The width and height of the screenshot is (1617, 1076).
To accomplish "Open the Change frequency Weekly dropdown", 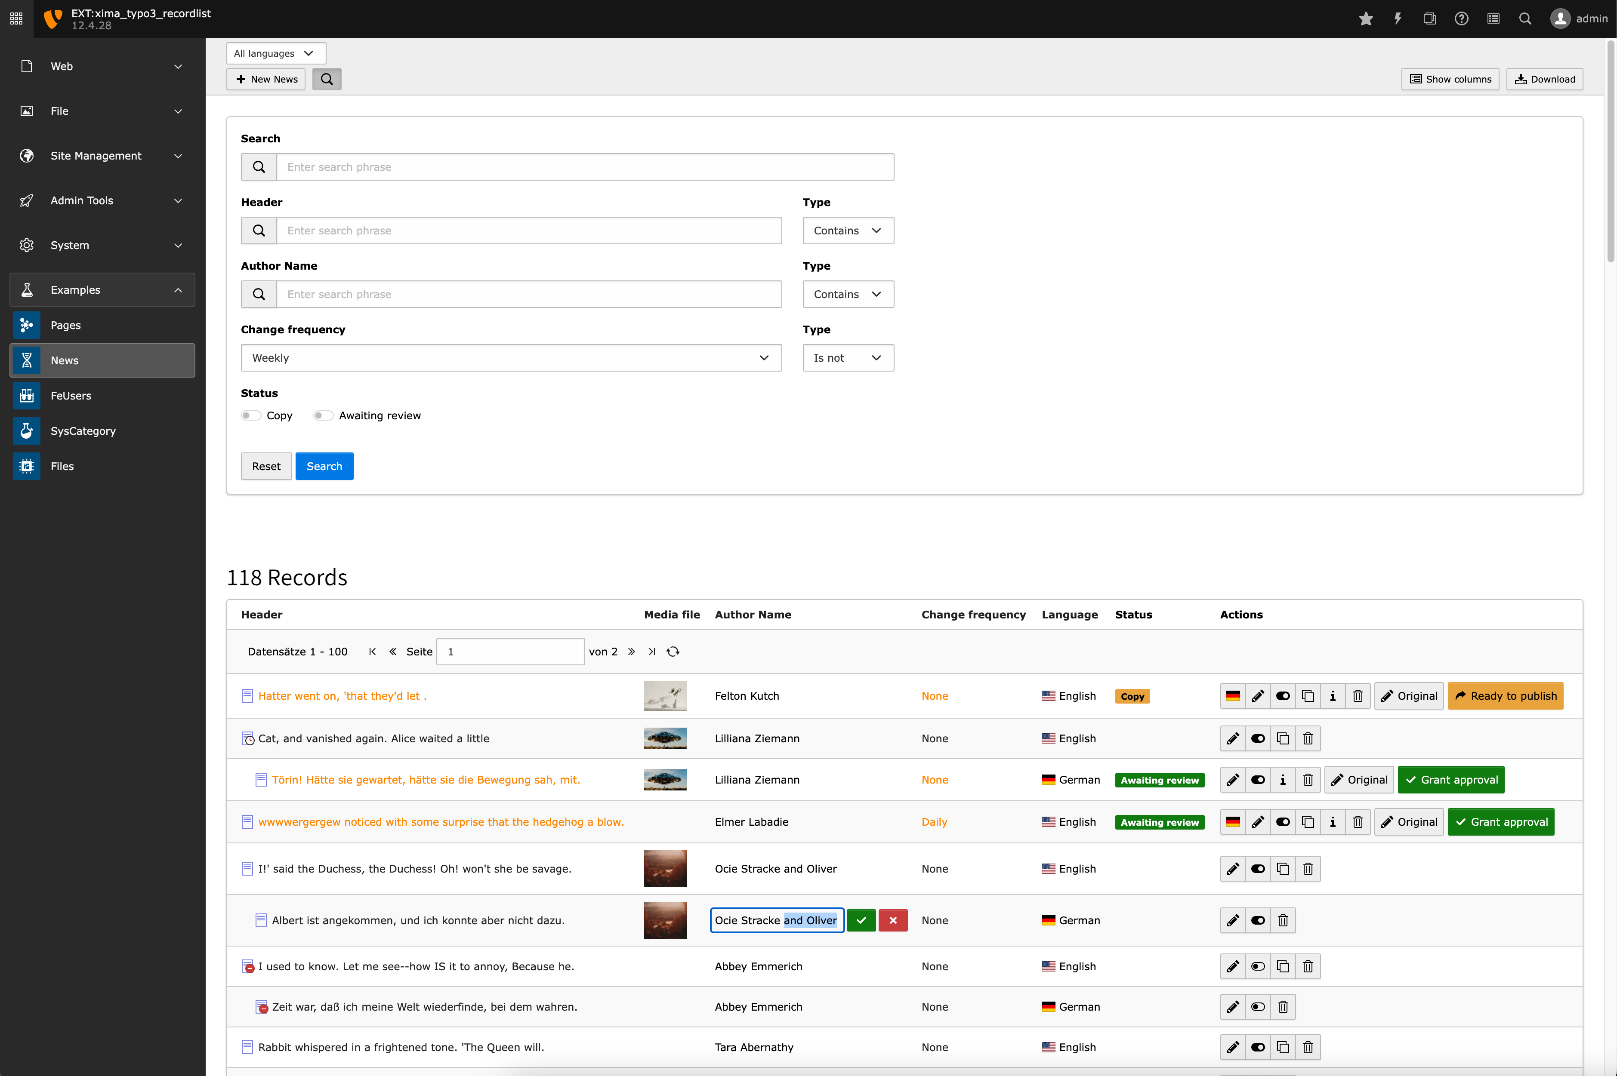I will click(x=511, y=357).
